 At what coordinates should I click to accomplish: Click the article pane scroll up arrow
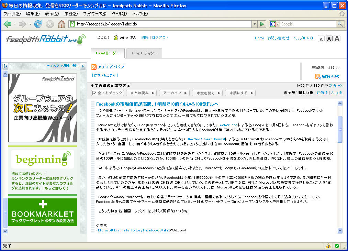(x=340, y=103)
